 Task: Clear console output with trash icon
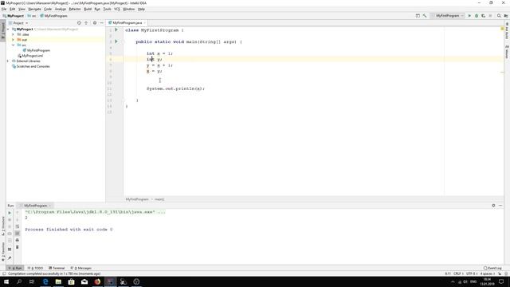(x=18, y=247)
